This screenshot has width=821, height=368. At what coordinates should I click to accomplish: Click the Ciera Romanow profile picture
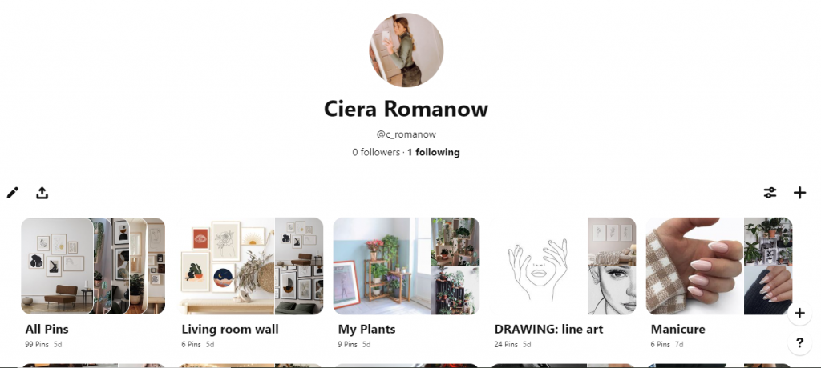(406, 50)
